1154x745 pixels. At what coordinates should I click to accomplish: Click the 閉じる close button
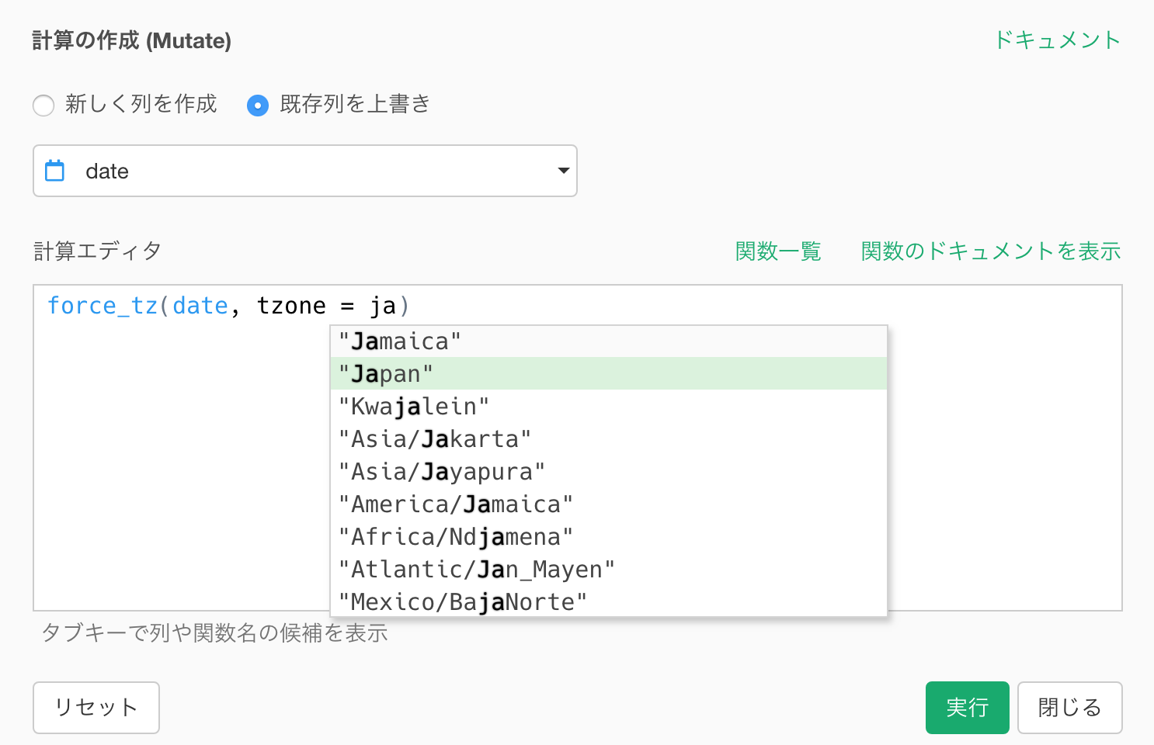point(1070,708)
